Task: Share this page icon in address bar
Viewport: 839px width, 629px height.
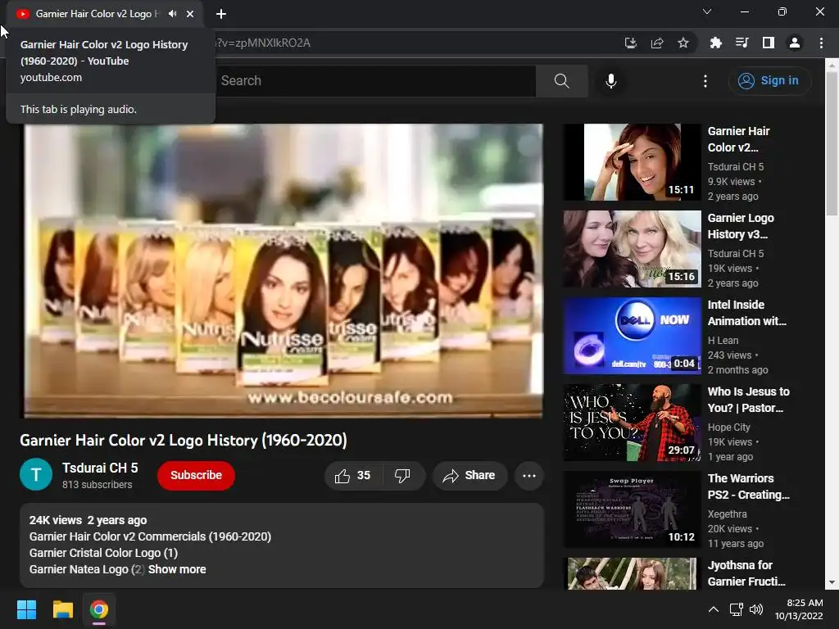Action: [657, 43]
